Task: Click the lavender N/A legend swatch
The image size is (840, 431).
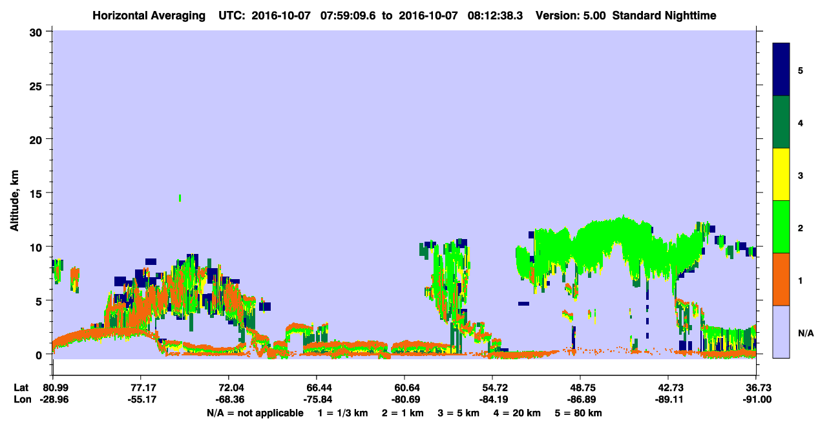Action: (781, 331)
